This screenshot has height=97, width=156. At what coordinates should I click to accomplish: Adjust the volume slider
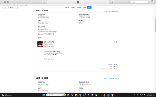point(28,2)
